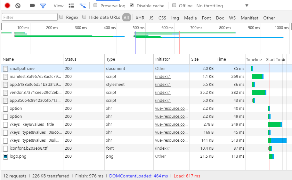
Task: Click the throttling dropdown arrow
Action: [x=247, y=5]
